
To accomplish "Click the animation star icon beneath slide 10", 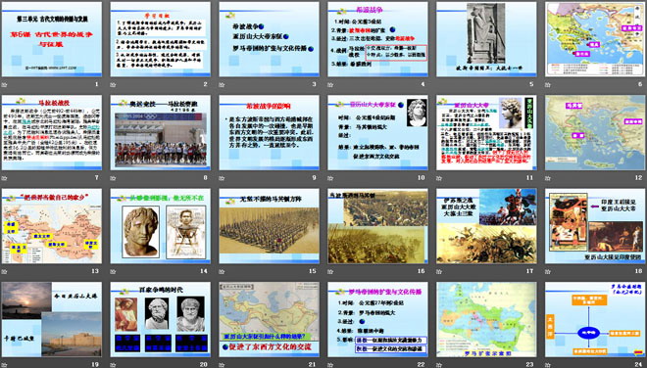I will click(330, 178).
